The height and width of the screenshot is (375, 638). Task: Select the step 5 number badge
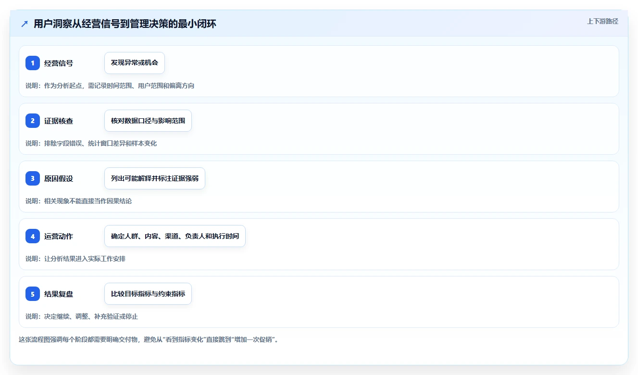click(33, 294)
